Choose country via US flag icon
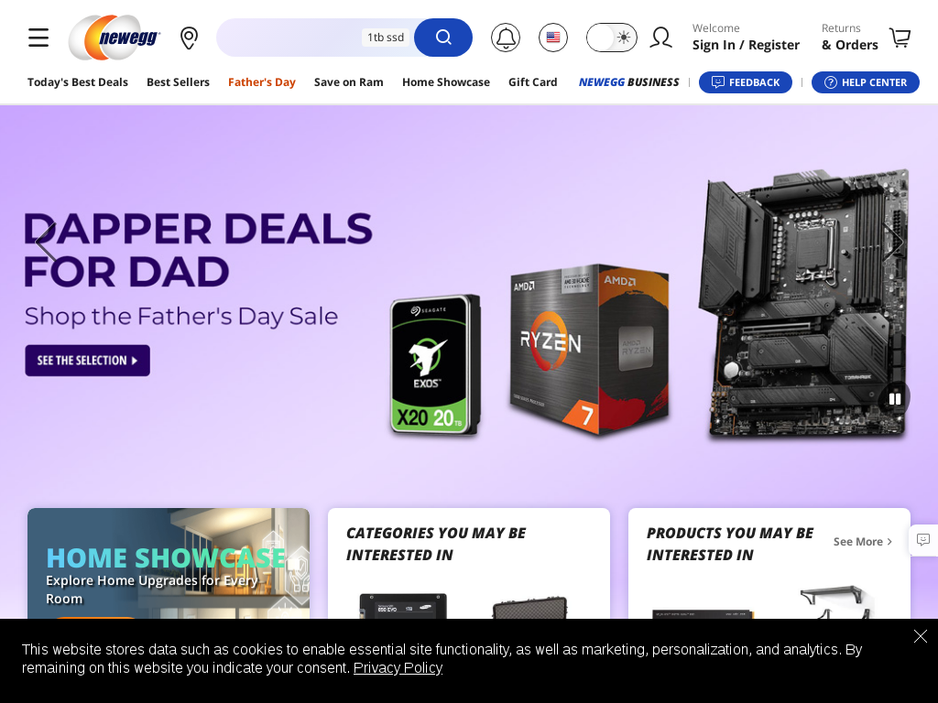 click(x=553, y=38)
